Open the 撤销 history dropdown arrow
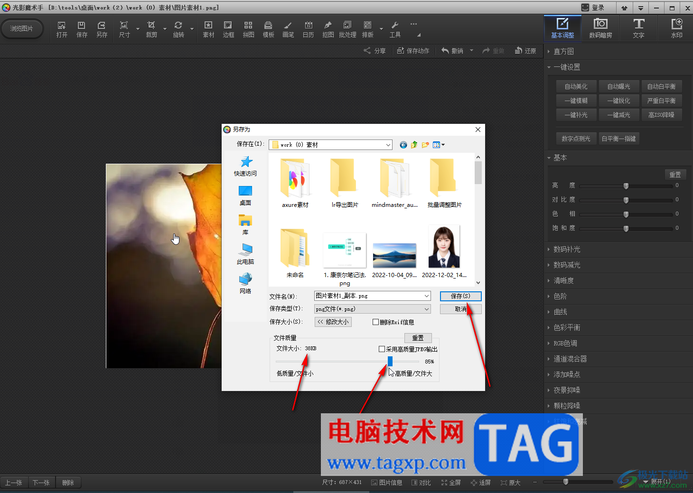 click(471, 51)
